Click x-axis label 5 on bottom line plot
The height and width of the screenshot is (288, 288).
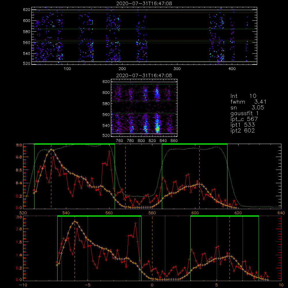(x=217, y=285)
